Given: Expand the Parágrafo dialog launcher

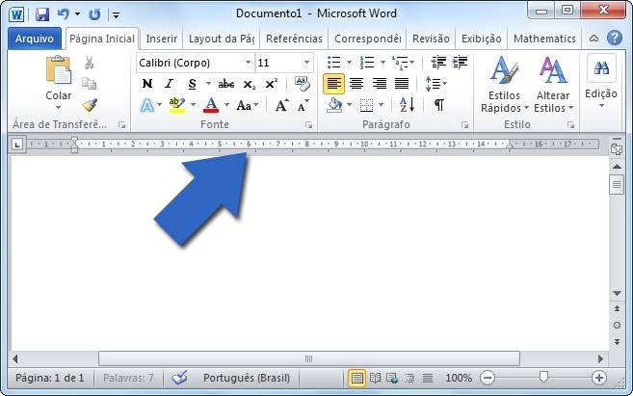Looking at the screenshot, I should tap(464, 125).
